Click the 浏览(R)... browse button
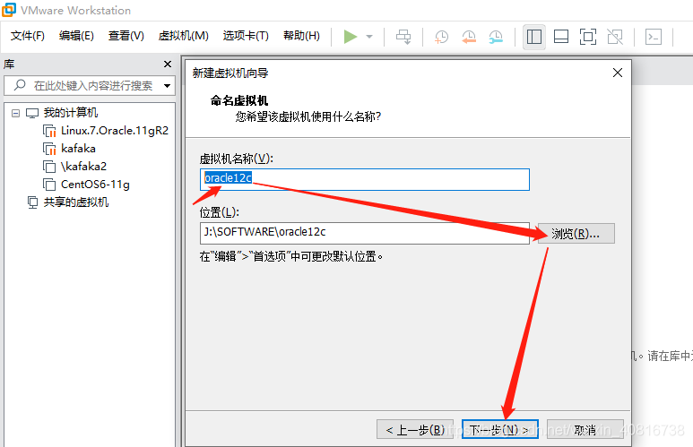693x447 pixels. pos(576,233)
